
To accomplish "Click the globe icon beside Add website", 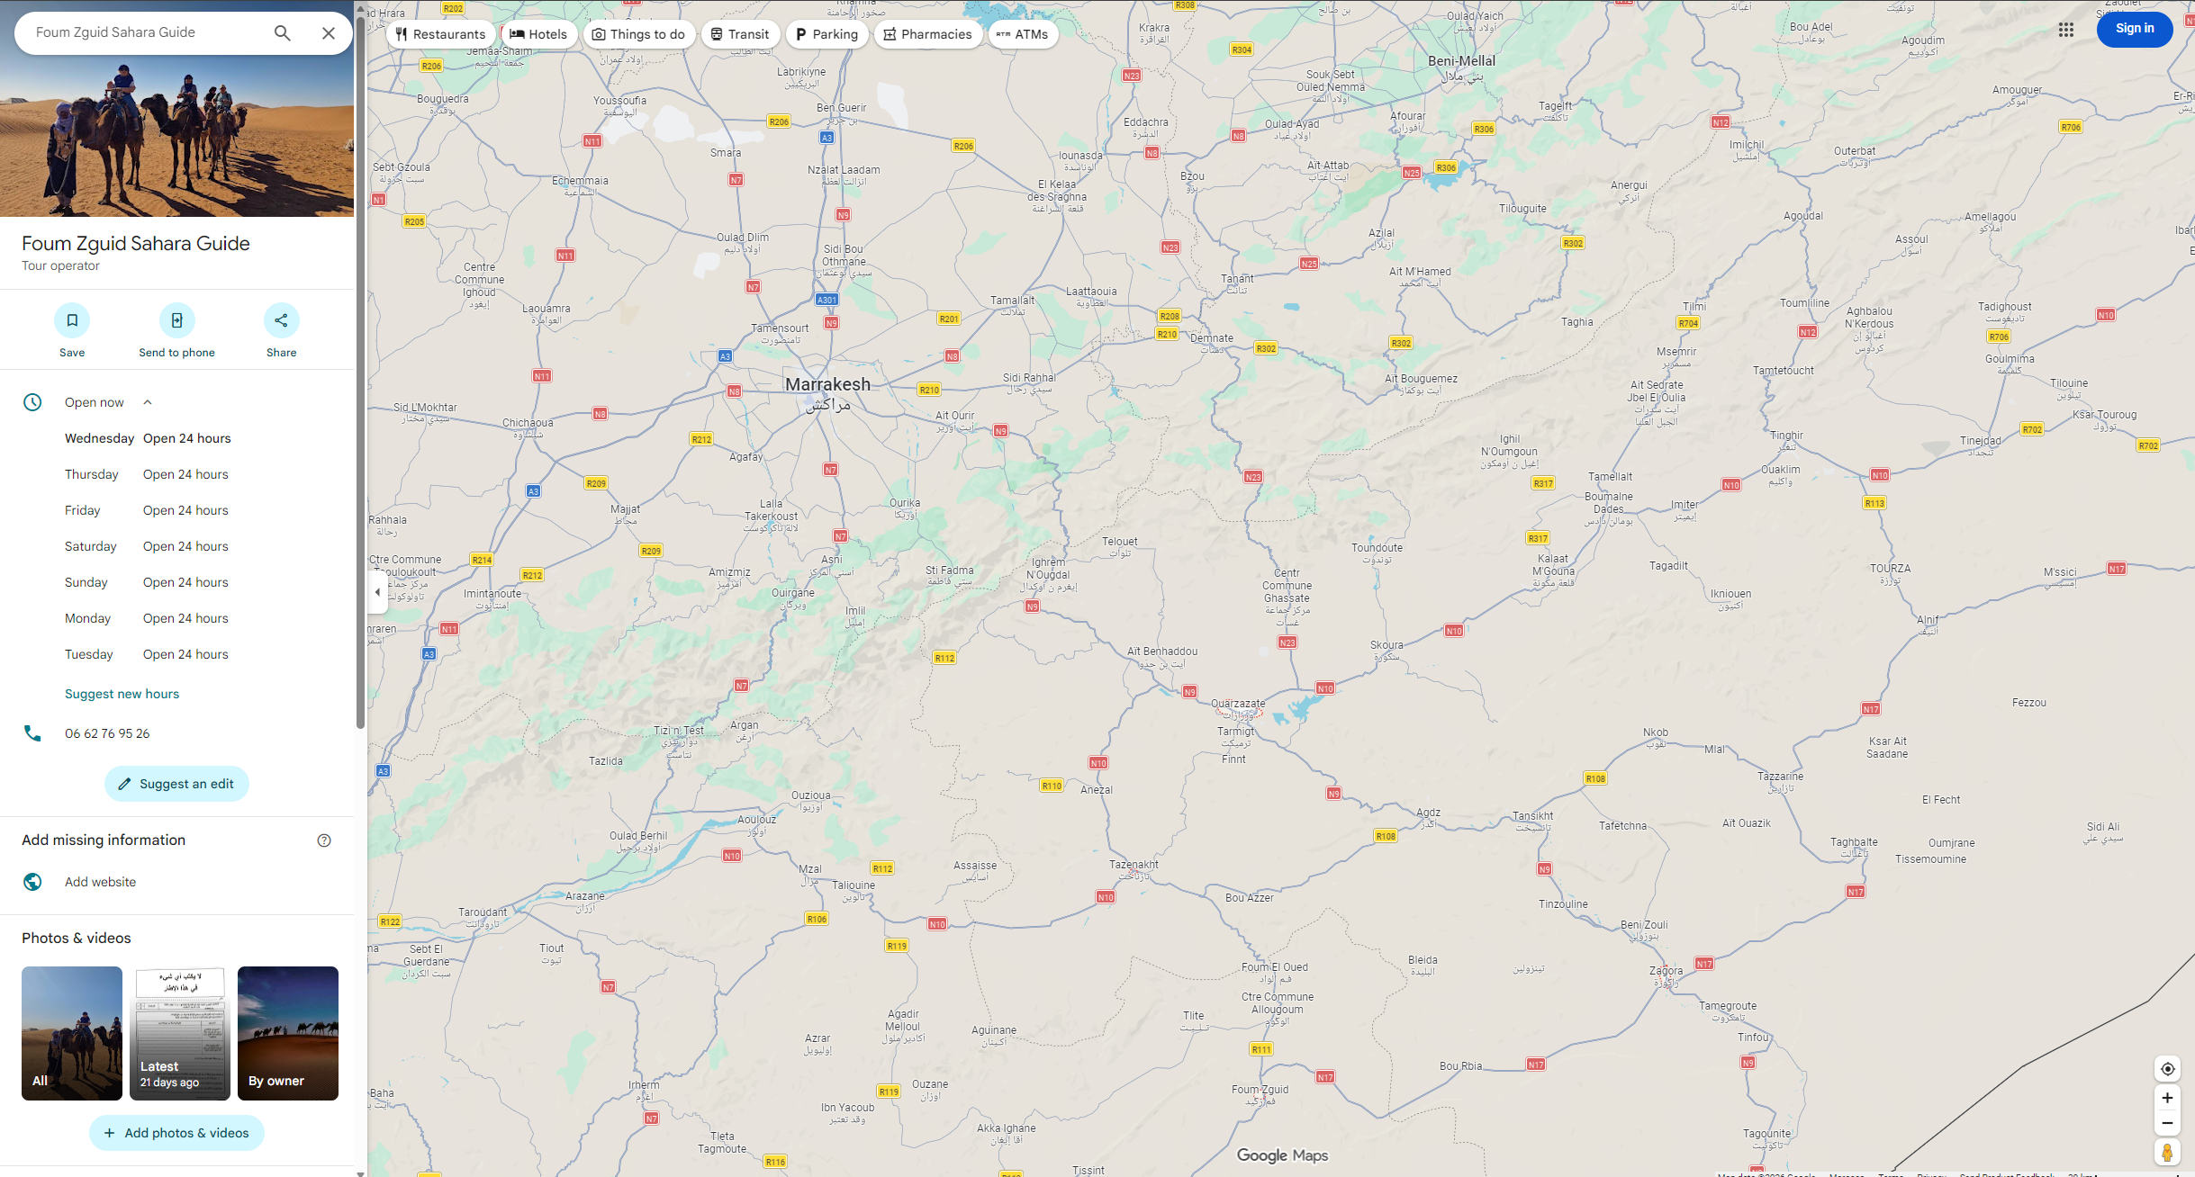I will click(32, 882).
